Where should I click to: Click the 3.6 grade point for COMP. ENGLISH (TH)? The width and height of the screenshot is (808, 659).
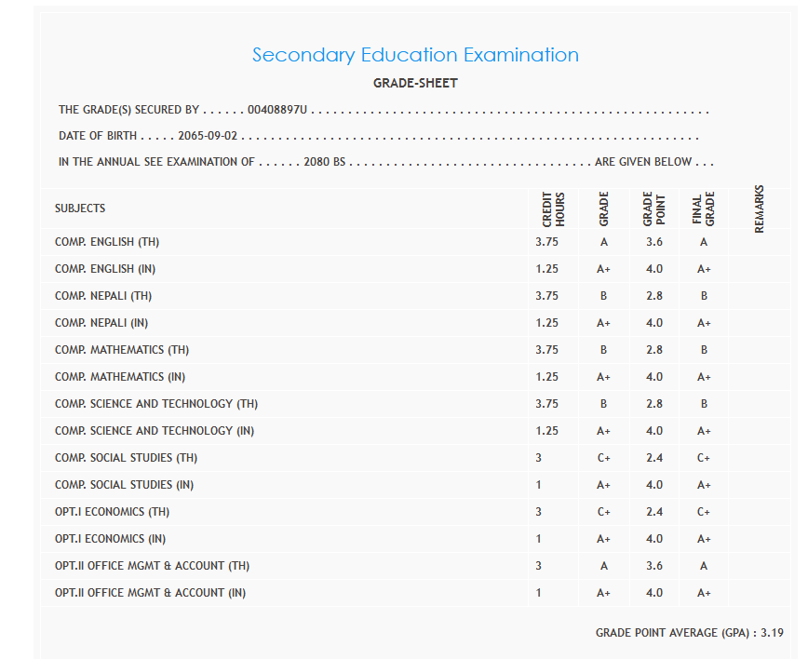654,242
